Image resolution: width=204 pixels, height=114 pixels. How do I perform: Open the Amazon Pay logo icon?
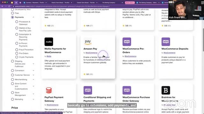(x=88, y=42)
